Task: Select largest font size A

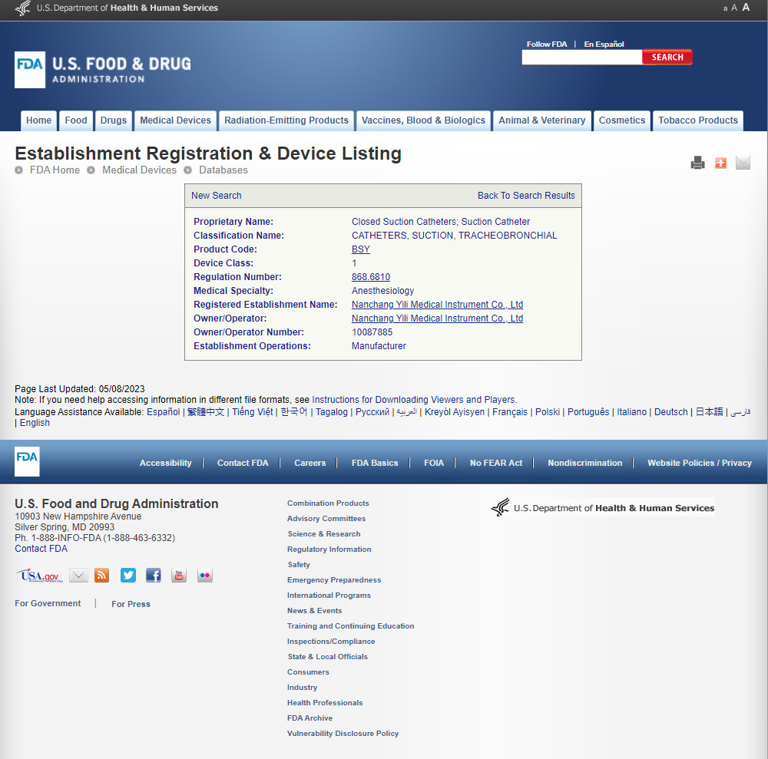Action: (x=746, y=8)
